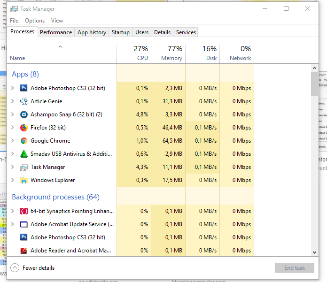Select Smadav memory value 2,9 MB
This screenshot has height=282, width=327.
pos(174,154)
